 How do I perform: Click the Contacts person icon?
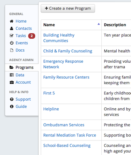pyautogui.click(x=12, y=29)
